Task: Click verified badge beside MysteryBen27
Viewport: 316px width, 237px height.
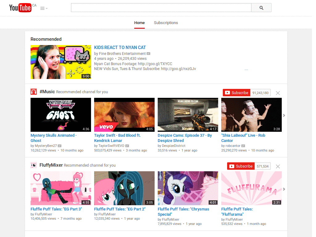Action: pyautogui.click(x=60, y=146)
